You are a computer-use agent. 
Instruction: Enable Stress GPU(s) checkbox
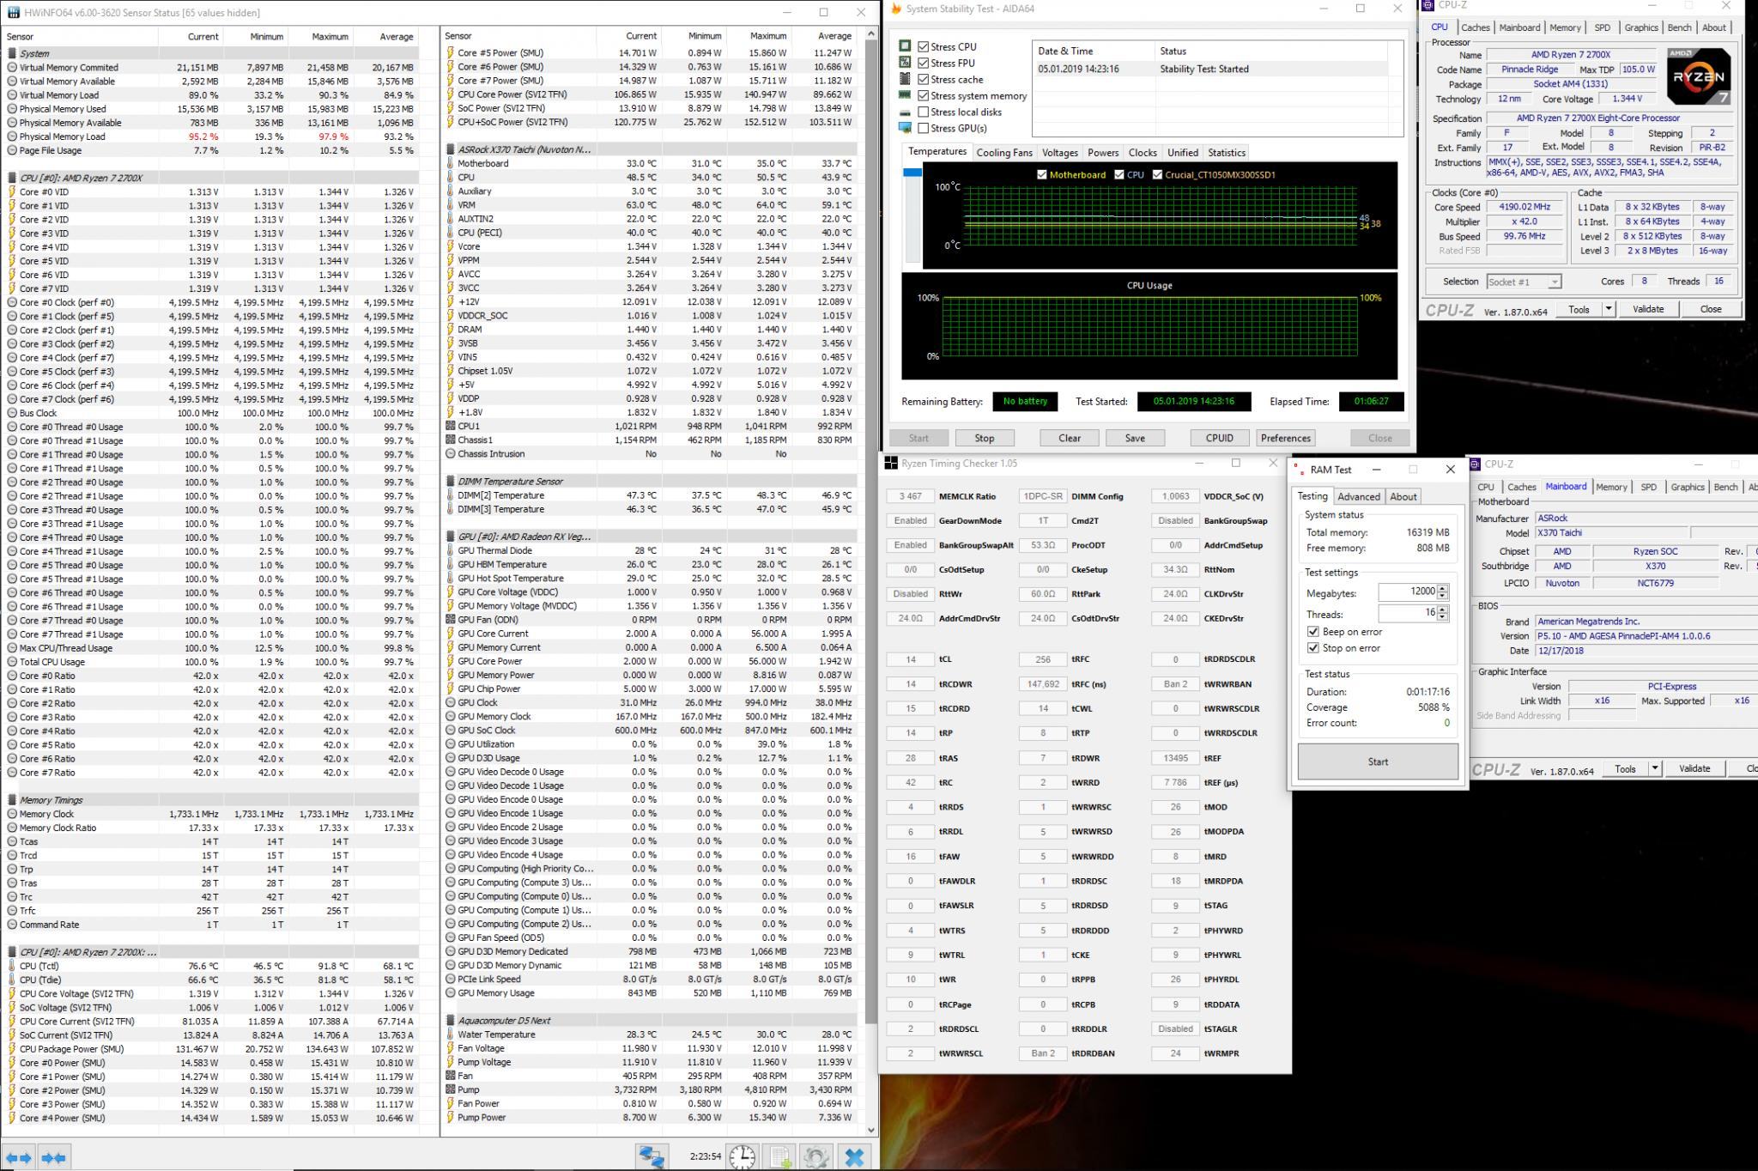click(x=924, y=128)
